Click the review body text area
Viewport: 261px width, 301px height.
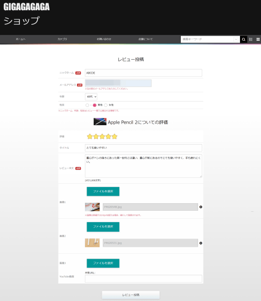(x=143, y=166)
